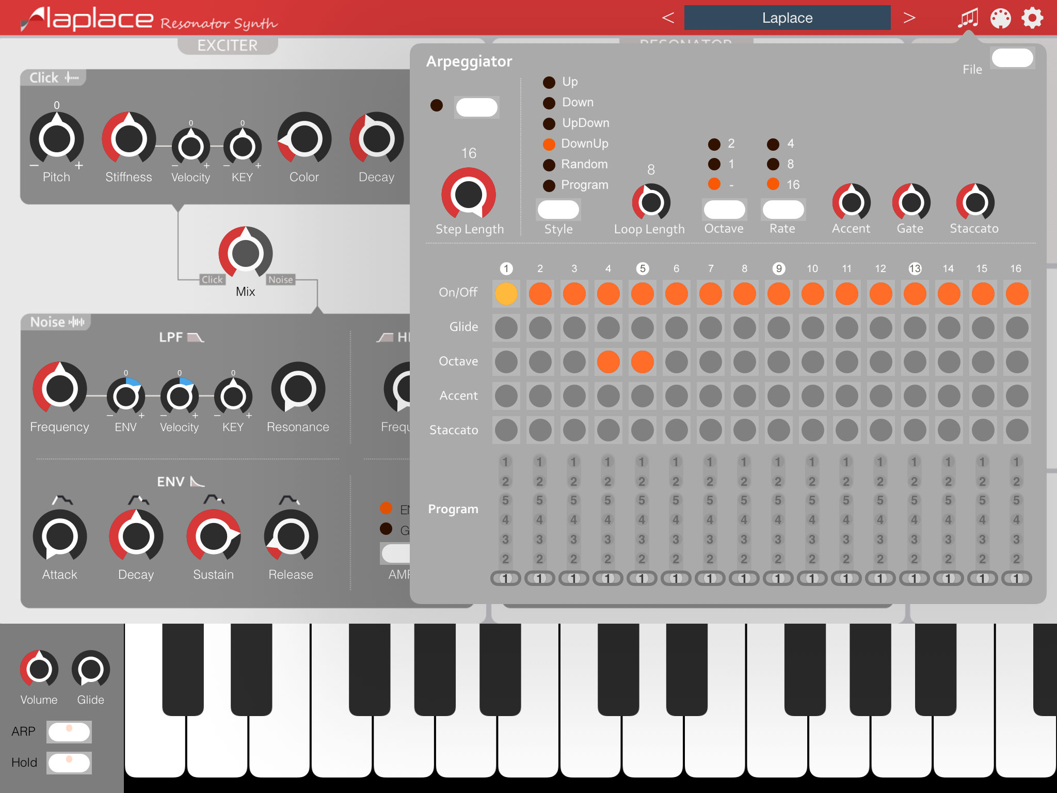Go to previous preset arrow
This screenshot has width=1057, height=793.
point(668,18)
